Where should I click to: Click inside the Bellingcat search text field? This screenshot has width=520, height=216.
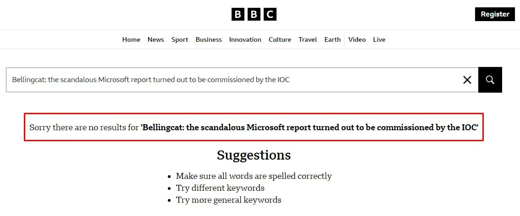229,80
